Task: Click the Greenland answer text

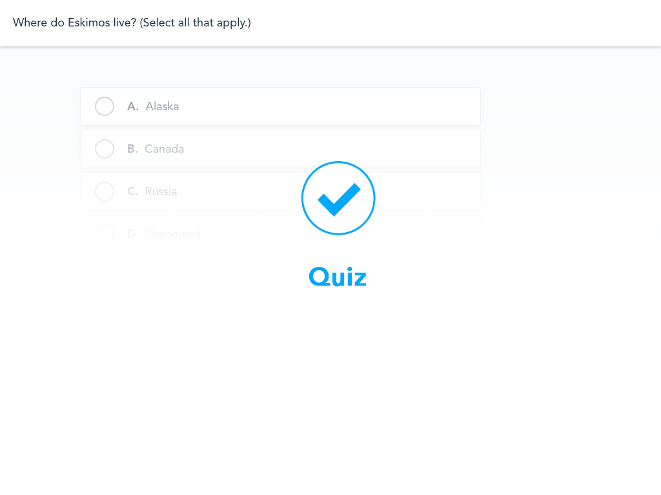Action: (x=173, y=233)
